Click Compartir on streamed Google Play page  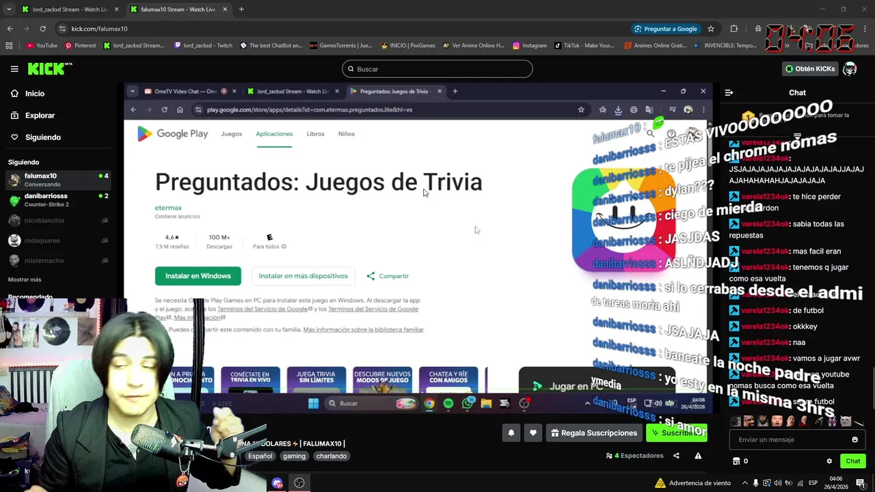pos(388,276)
